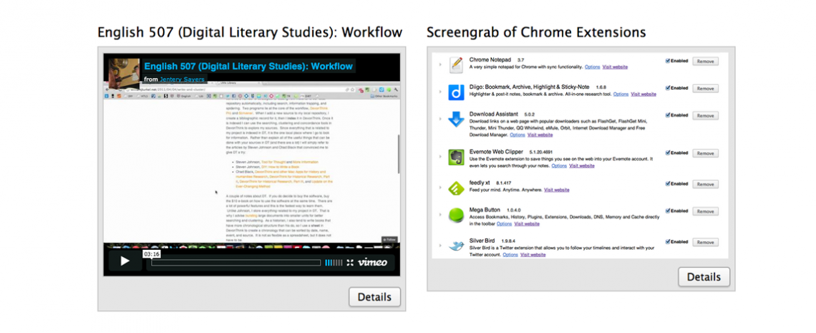Open Vimeo via the player logo
Viewport: 816px width, 333px height.
(x=373, y=262)
